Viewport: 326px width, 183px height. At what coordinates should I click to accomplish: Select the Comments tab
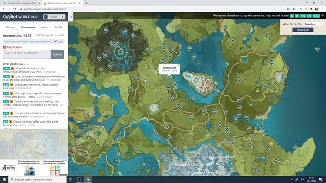coord(28,27)
